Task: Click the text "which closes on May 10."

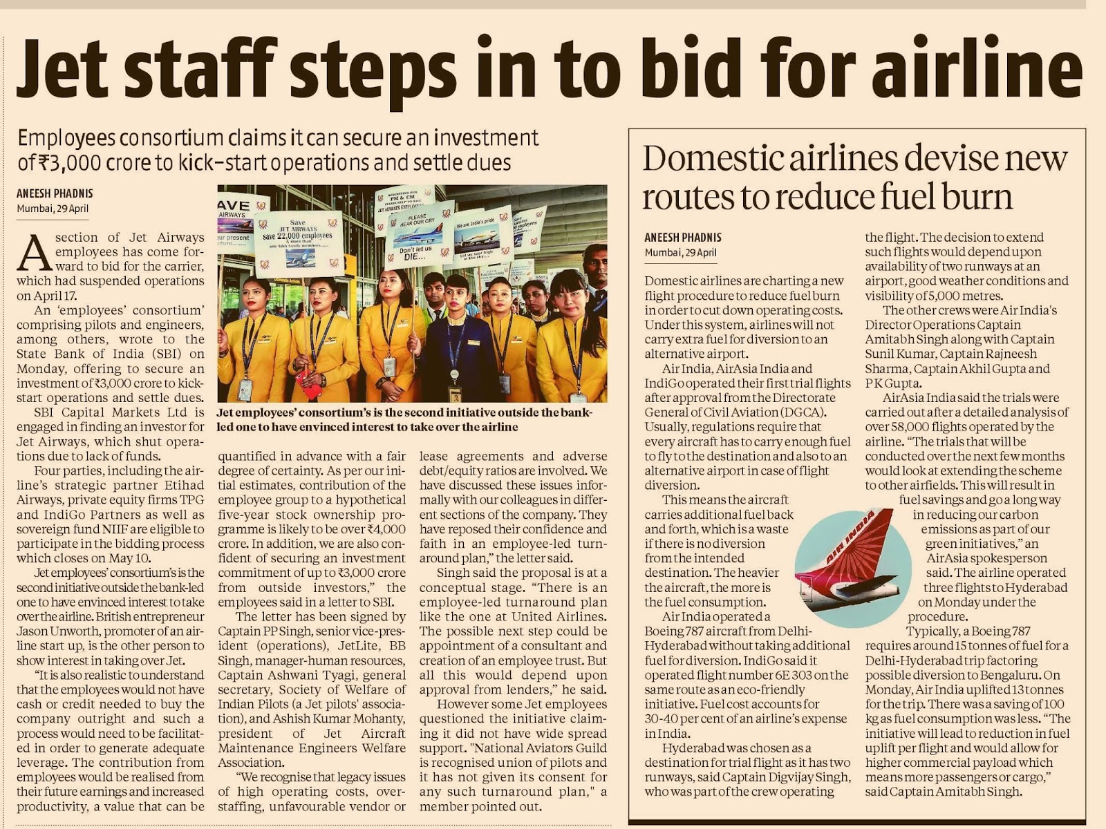Action: (84, 558)
